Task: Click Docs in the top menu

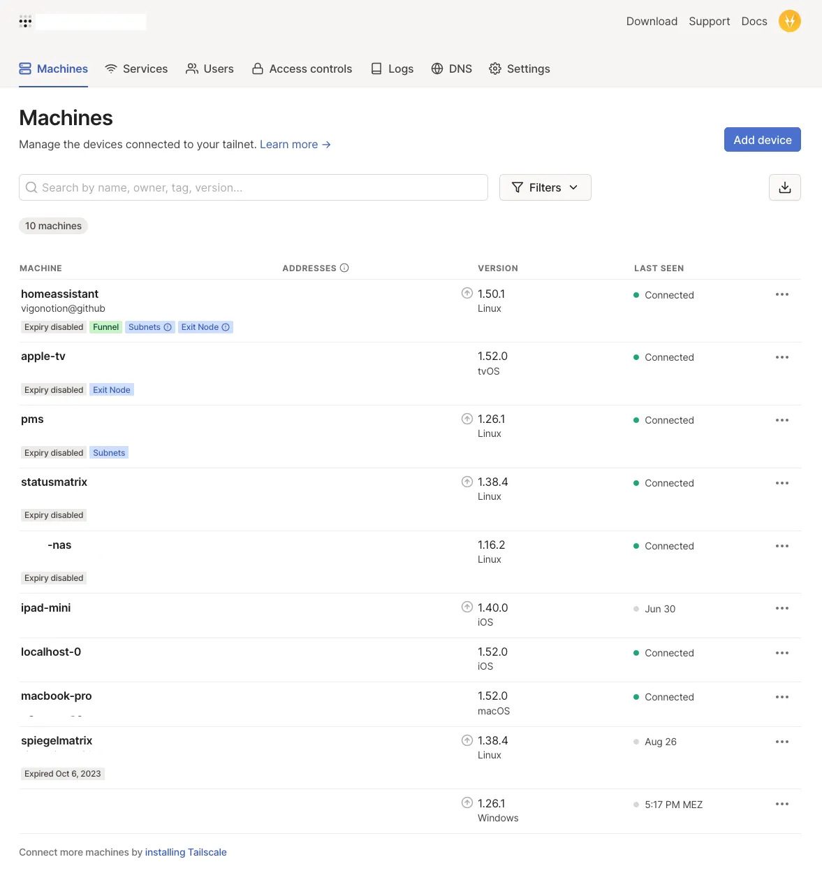Action: tap(754, 21)
